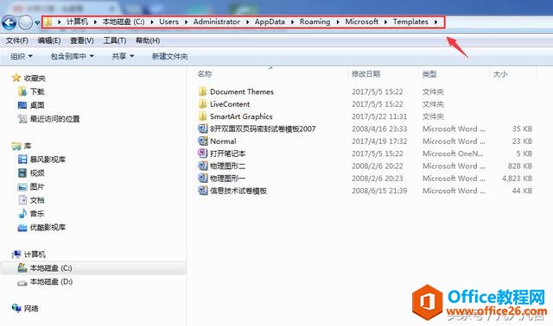This screenshot has height=326, width=553.
Task: Select the OneNote icon of 打开笔记本
Action: [203, 154]
